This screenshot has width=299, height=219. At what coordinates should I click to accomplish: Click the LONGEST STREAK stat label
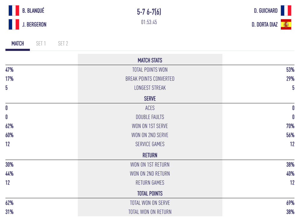click(150, 88)
